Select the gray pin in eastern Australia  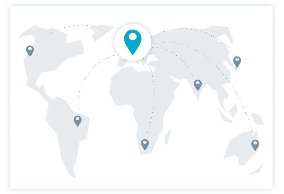click(x=255, y=144)
